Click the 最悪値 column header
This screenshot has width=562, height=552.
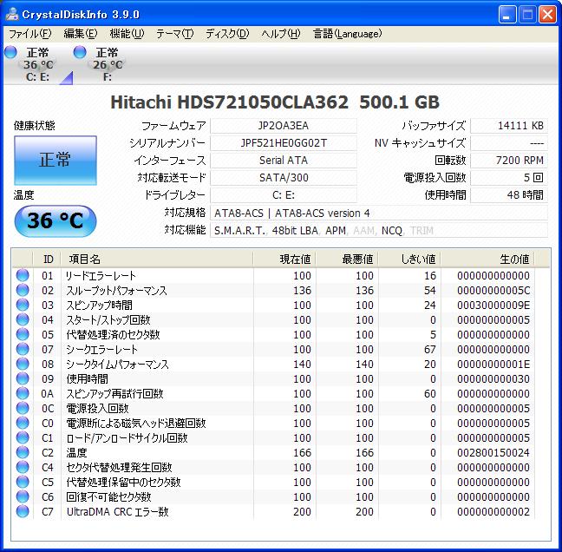(347, 259)
